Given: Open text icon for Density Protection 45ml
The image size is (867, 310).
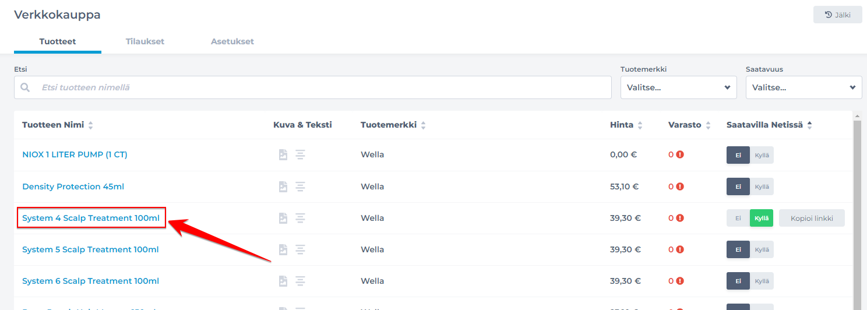Looking at the screenshot, I should pos(300,186).
